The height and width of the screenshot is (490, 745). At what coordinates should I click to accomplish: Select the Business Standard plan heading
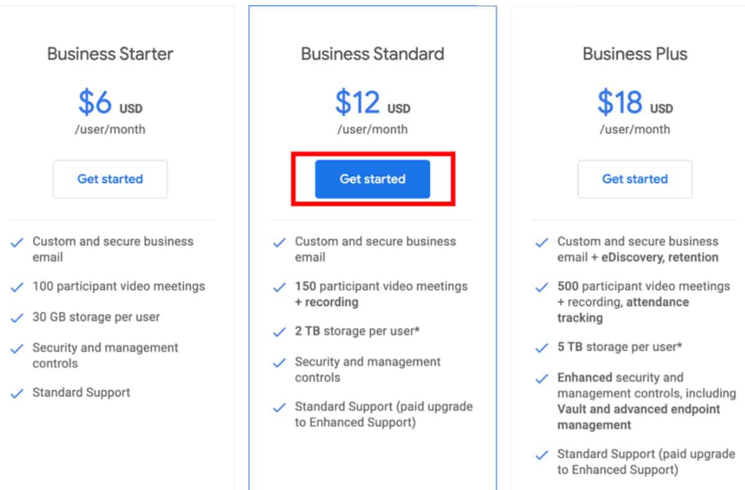(372, 54)
